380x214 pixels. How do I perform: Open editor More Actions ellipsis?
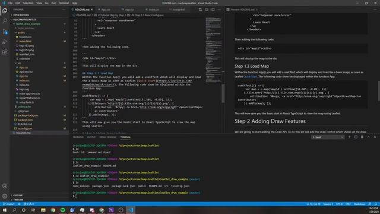pyautogui.click(x=219, y=10)
